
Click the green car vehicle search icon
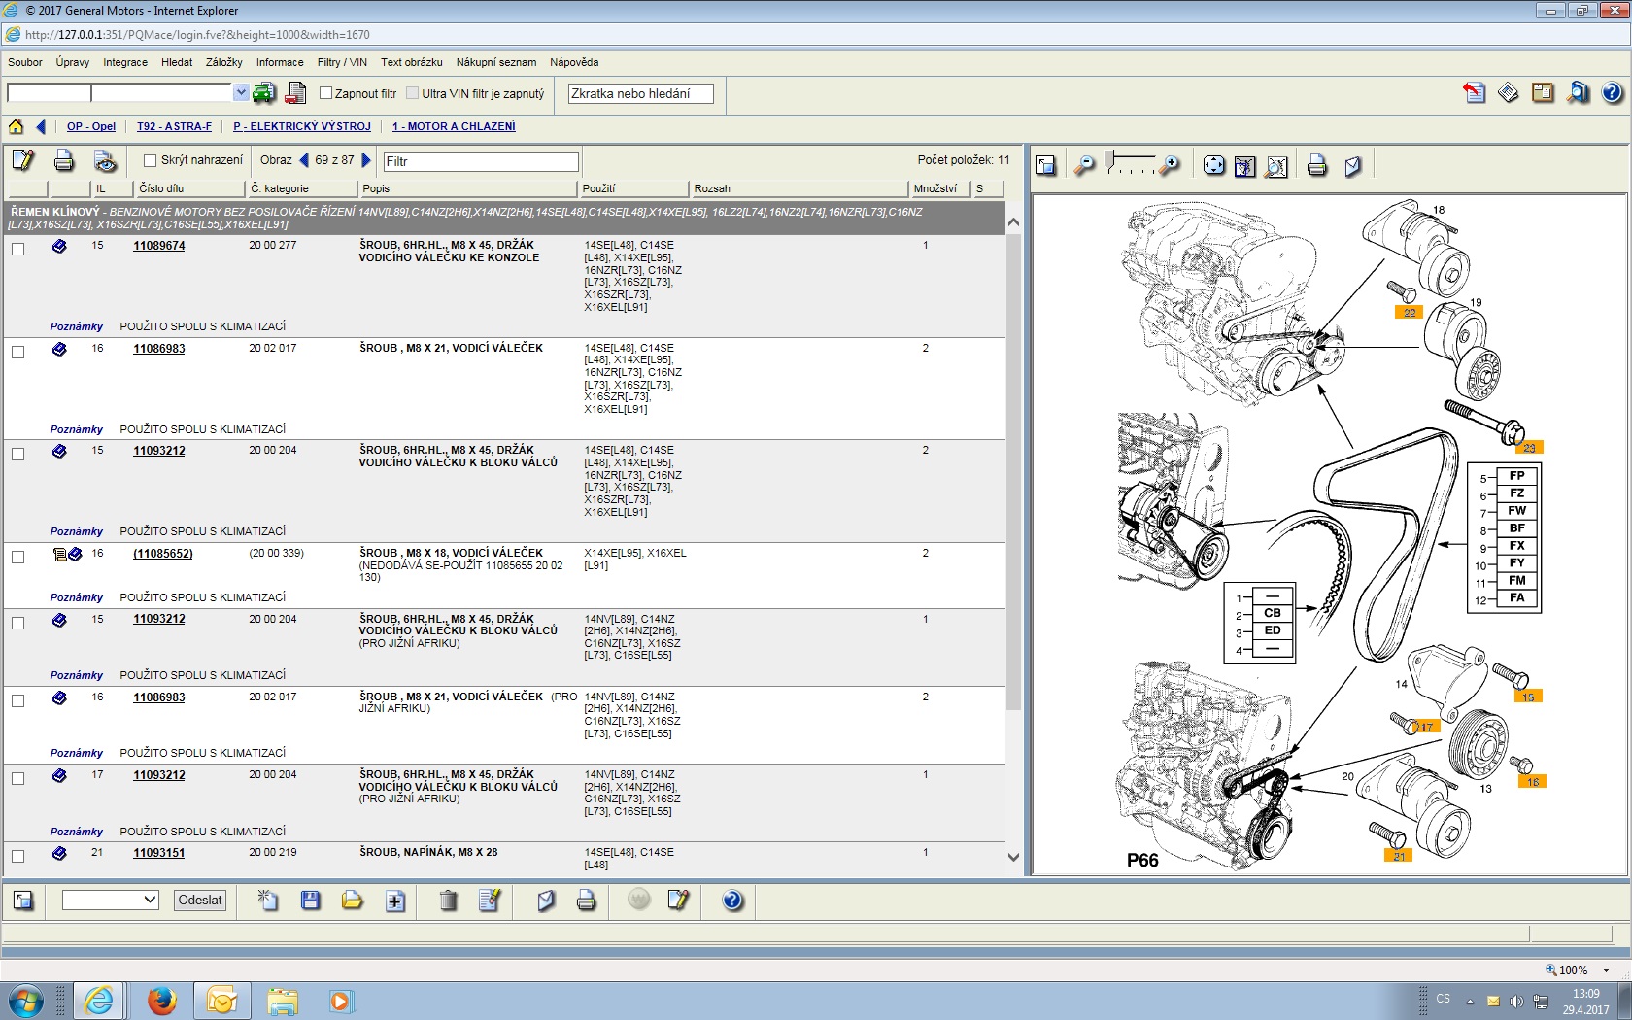click(264, 93)
